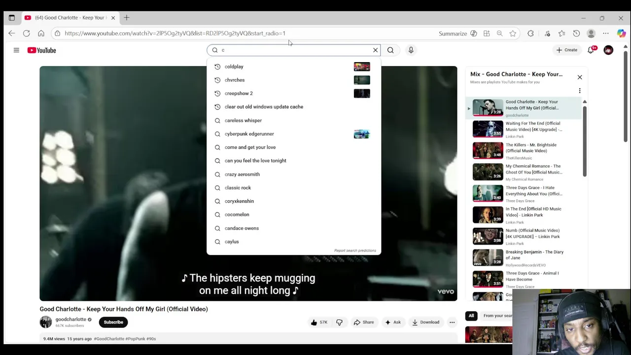Viewport: 631px width, 355px height.
Task: Choose cocomelon suggestion
Action: (x=294, y=214)
